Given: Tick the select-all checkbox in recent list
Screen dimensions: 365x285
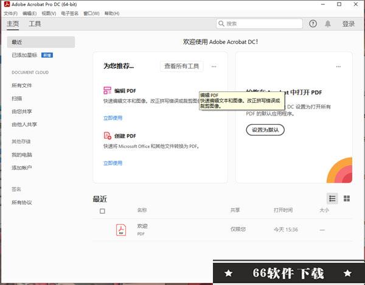Looking at the screenshot, I should 102,211.
